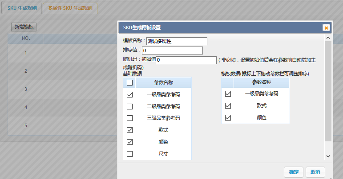Uncheck 款式 in 基础数据 list

coord(130,130)
